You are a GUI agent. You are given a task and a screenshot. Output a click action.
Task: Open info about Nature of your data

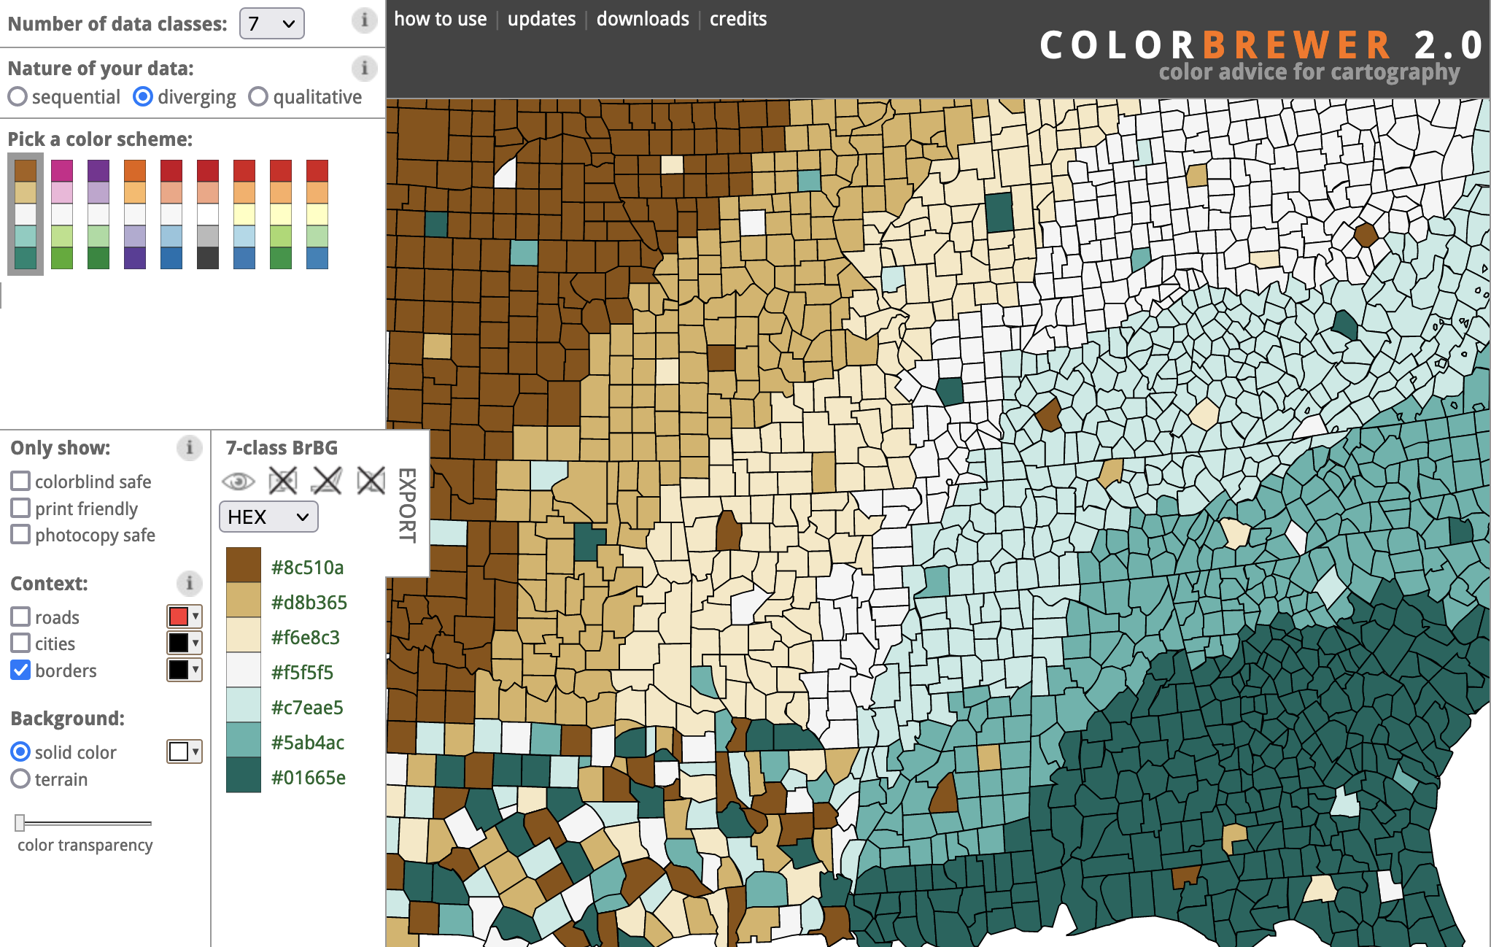[x=365, y=69]
